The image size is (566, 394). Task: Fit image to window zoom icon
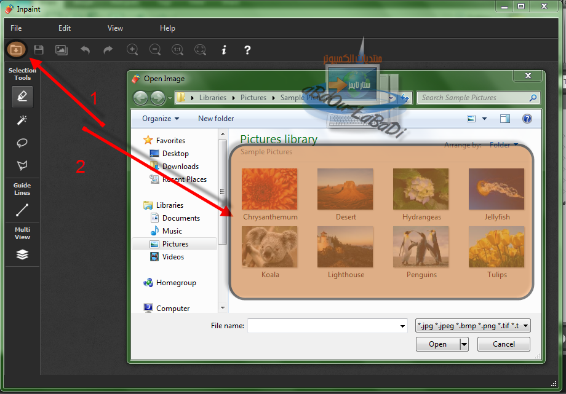point(201,50)
